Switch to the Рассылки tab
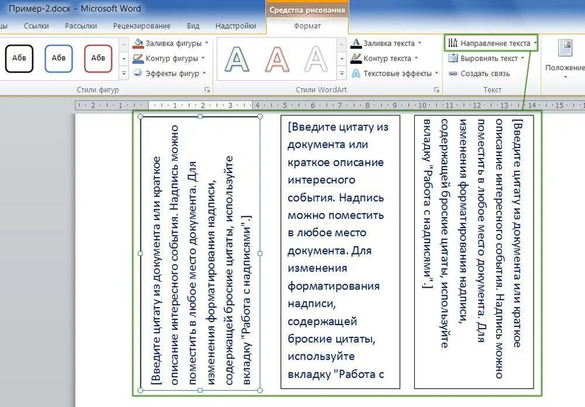Viewport: 585px width, 407px height. pos(81,26)
